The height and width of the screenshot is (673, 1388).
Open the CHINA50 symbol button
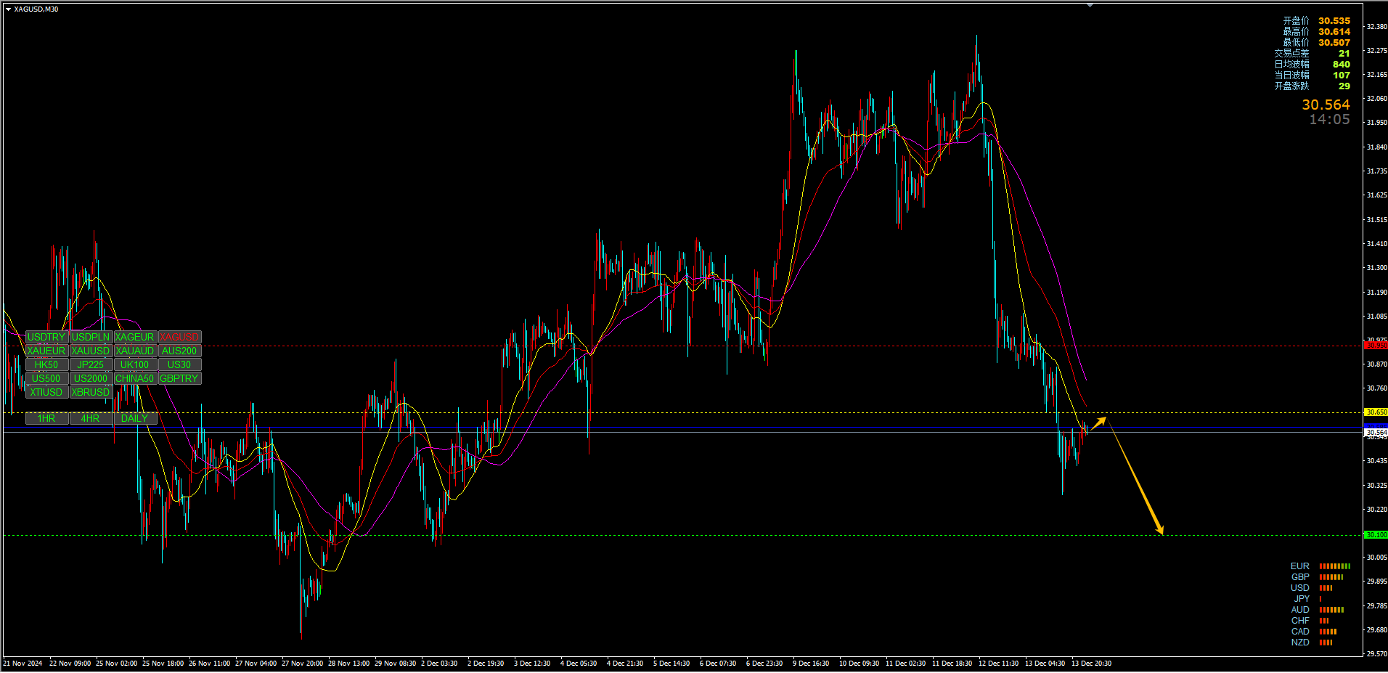(135, 378)
